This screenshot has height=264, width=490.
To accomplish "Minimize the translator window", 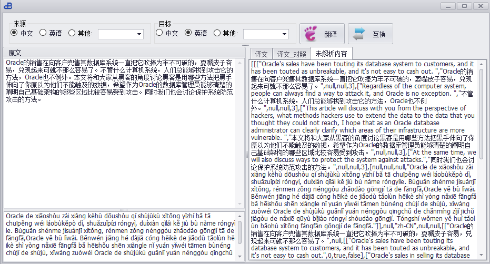I will [448, 6].
